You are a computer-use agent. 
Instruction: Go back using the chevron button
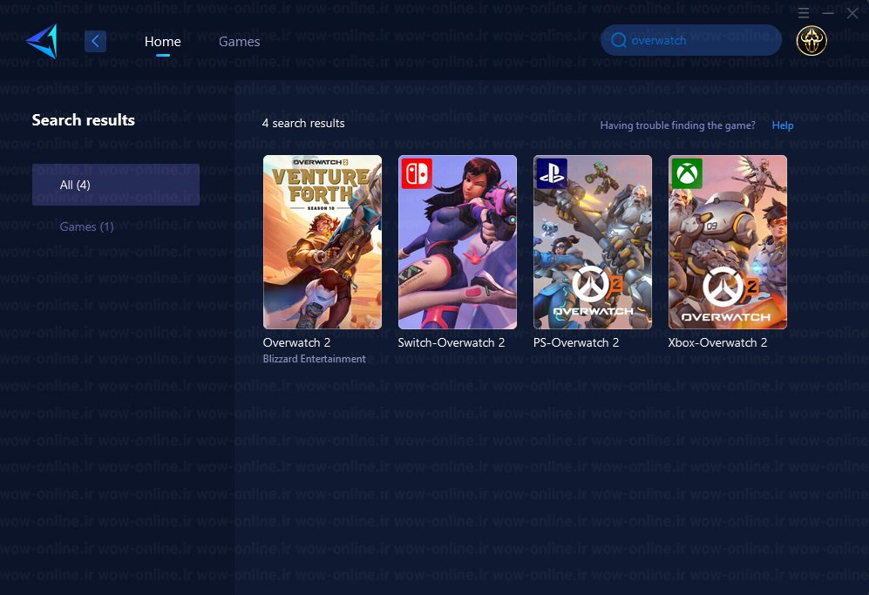(95, 41)
